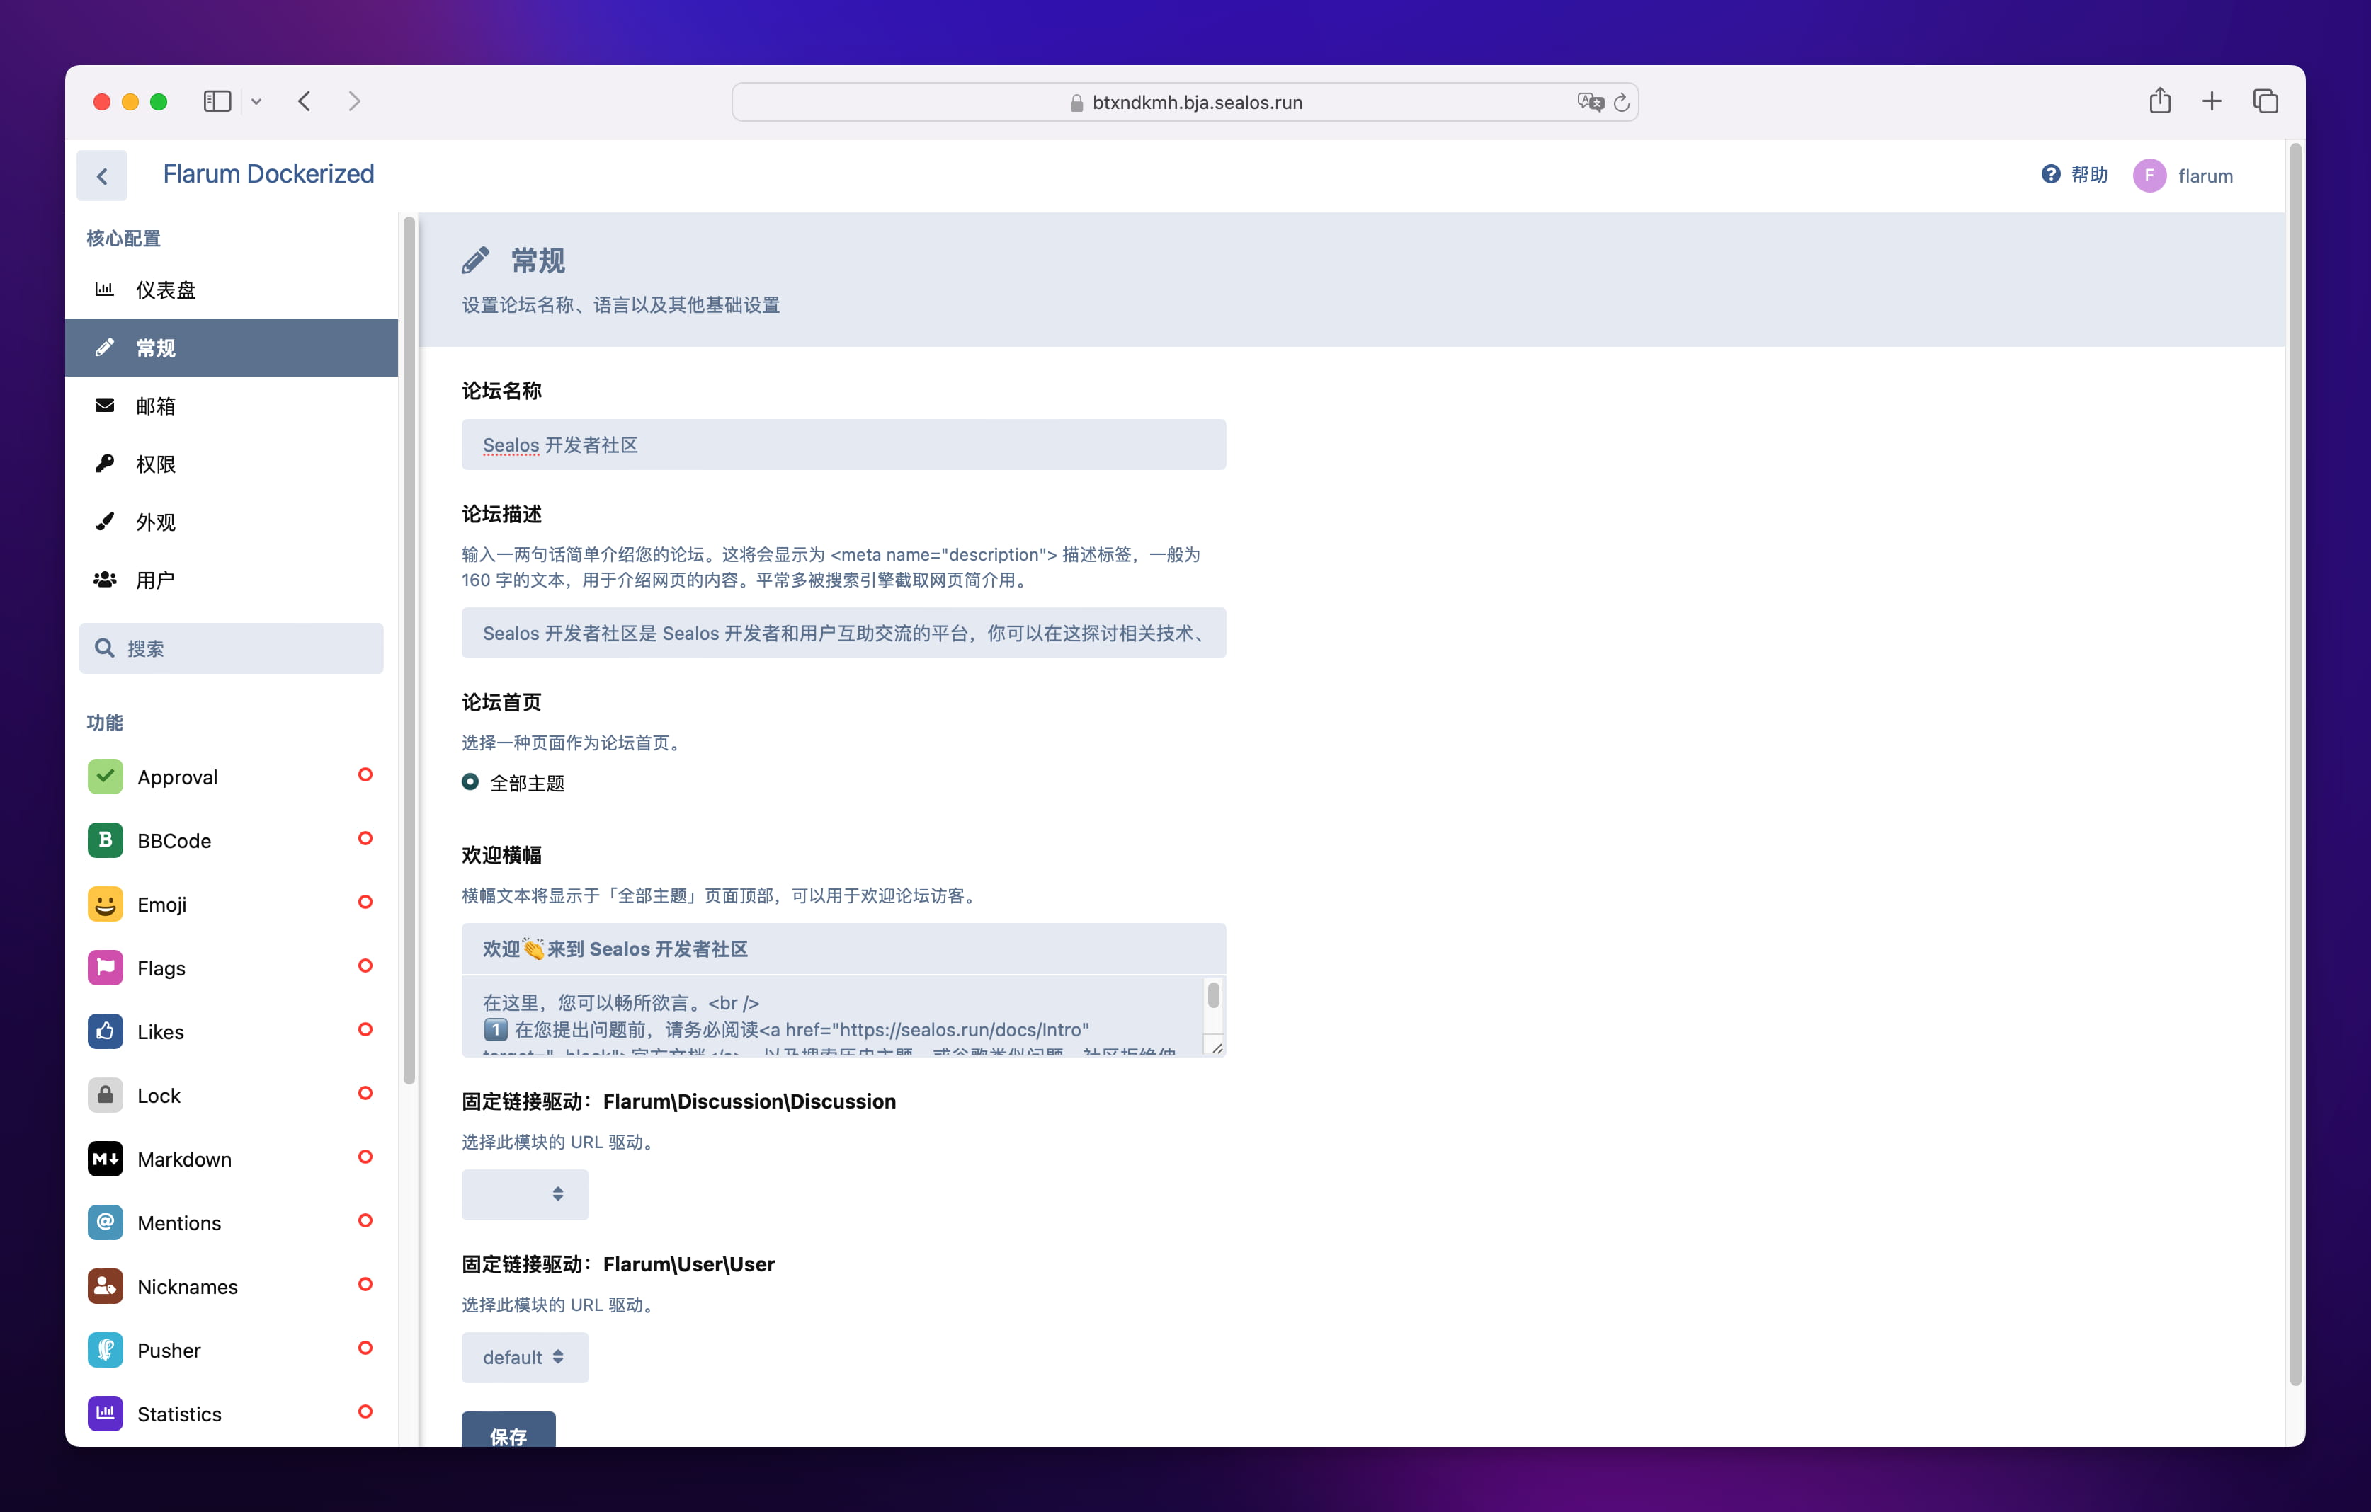
Task: Click the Flarum back arrow button
Action: pos(101,176)
